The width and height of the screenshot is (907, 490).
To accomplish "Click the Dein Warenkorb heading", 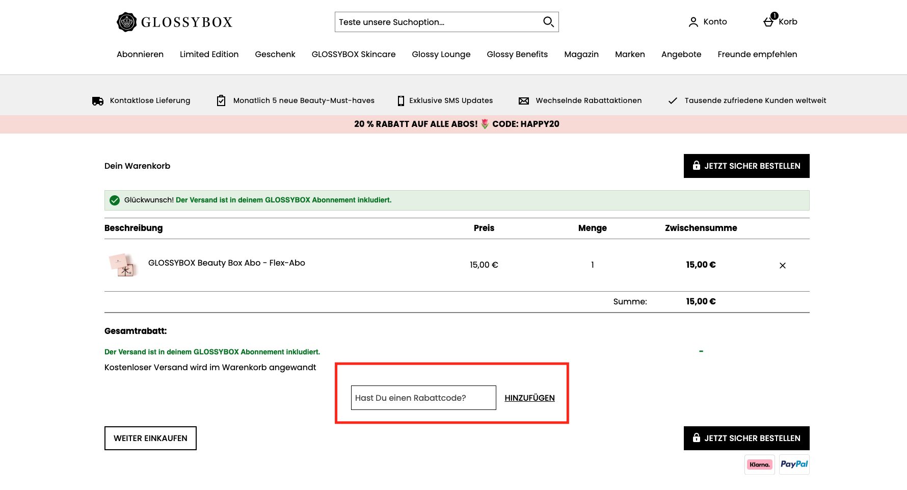I will pos(138,166).
